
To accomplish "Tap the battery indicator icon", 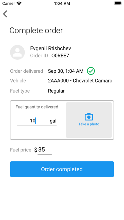I will pyautogui.click(x=118, y=3).
